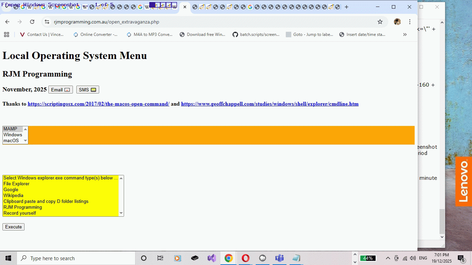Open WordPress from the taskbar
This screenshot has width=472, height=265.
click(x=262, y=258)
